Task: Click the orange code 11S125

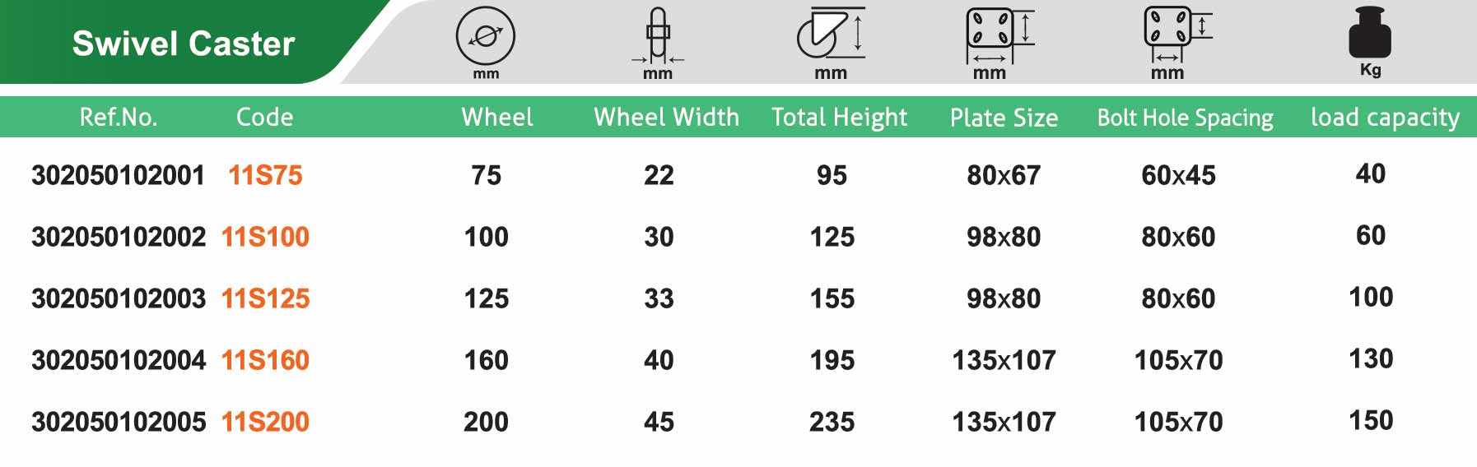Action: click(265, 298)
